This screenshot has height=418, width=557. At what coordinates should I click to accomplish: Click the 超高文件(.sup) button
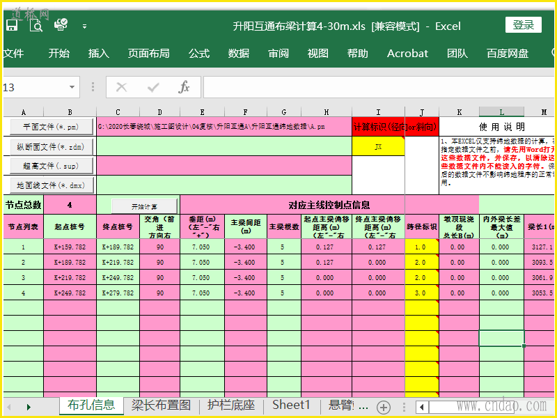[x=52, y=166]
